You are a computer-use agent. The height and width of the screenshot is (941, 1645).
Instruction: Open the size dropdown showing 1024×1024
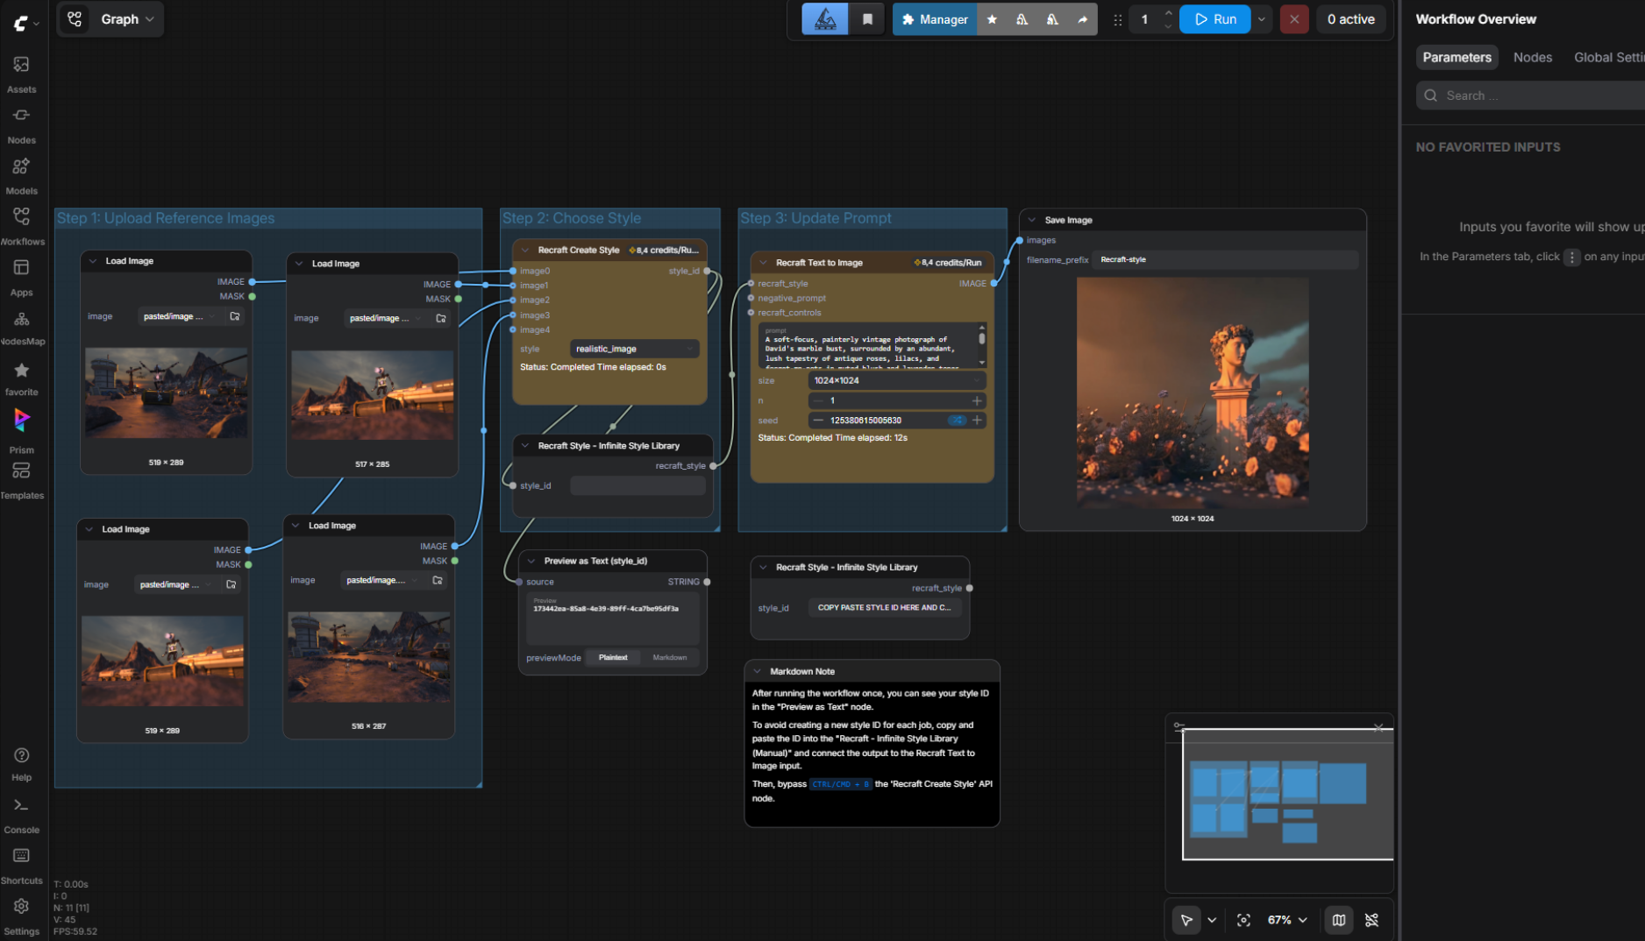tap(897, 380)
